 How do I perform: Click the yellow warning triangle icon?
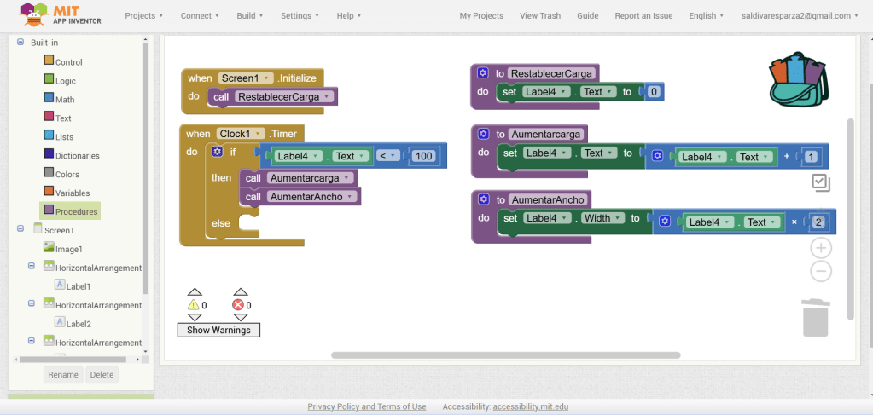pyautogui.click(x=193, y=305)
